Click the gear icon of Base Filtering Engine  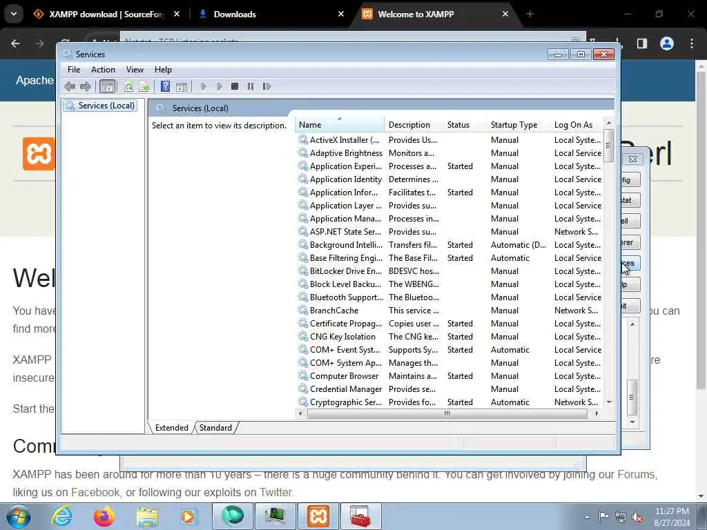point(303,257)
